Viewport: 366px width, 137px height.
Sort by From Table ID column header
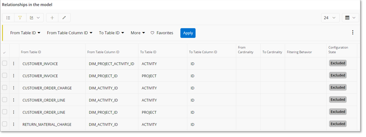(x=31, y=52)
